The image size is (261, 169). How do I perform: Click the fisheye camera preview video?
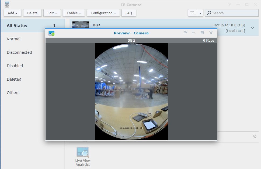point(131,92)
